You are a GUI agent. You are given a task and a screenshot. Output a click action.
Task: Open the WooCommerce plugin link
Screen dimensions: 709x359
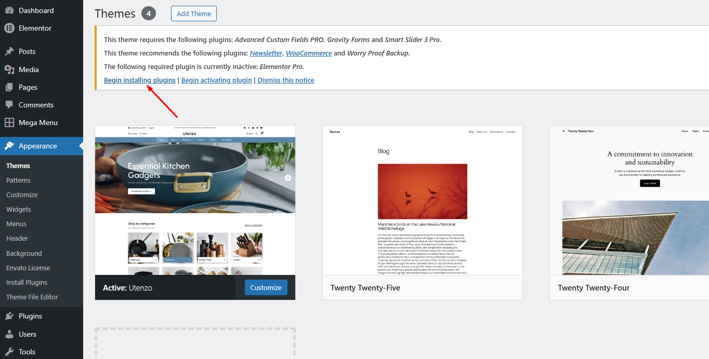tap(309, 53)
